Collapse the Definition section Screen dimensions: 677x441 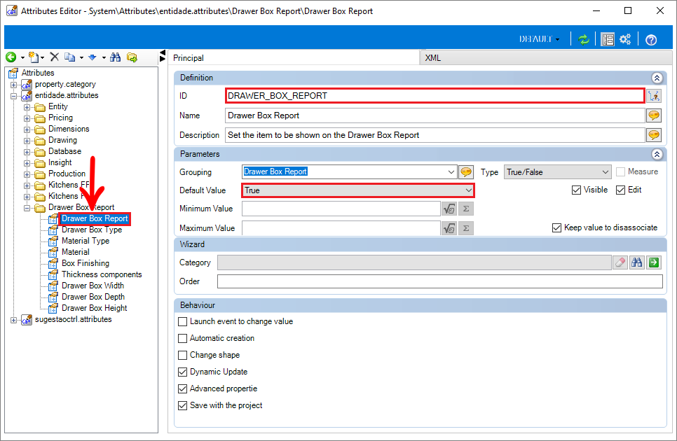pyautogui.click(x=657, y=78)
